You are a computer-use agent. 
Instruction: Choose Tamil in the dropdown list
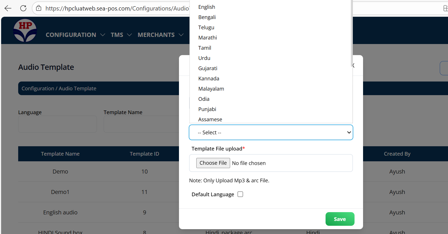point(205,48)
